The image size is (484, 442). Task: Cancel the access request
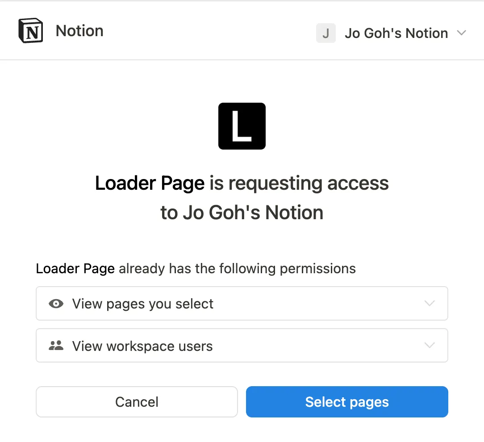[x=137, y=402]
